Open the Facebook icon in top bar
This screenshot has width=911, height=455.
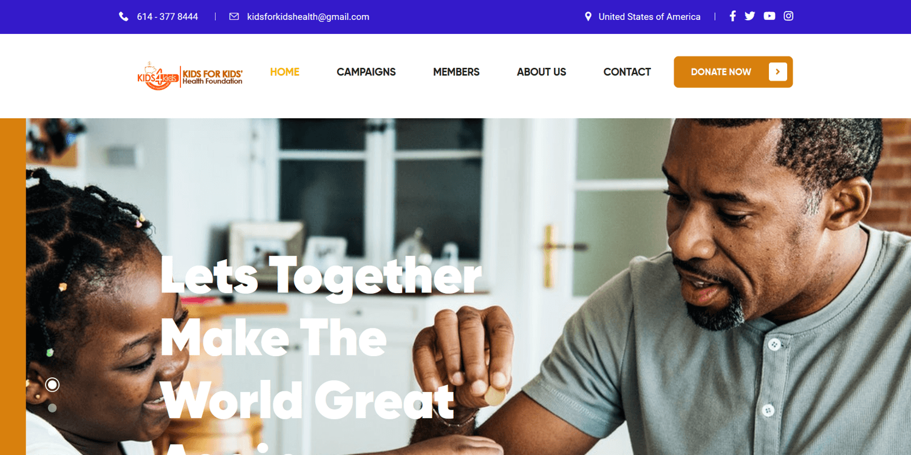pos(732,16)
